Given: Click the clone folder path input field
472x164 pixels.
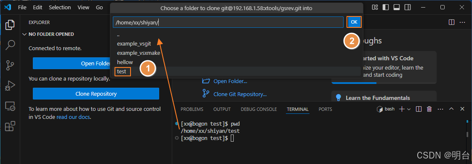Looking at the screenshot, I should (228, 22).
